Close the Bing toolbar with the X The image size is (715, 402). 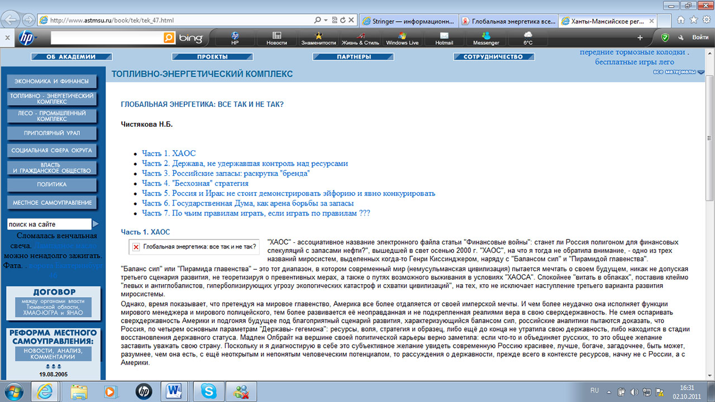tap(8, 37)
